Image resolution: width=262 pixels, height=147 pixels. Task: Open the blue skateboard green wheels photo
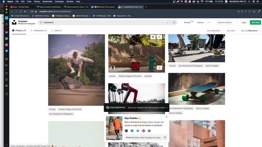point(196,89)
